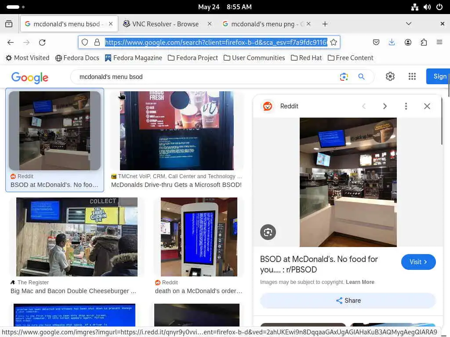Open the Firefox hamburger menu
The image size is (450, 337).
pos(439,42)
